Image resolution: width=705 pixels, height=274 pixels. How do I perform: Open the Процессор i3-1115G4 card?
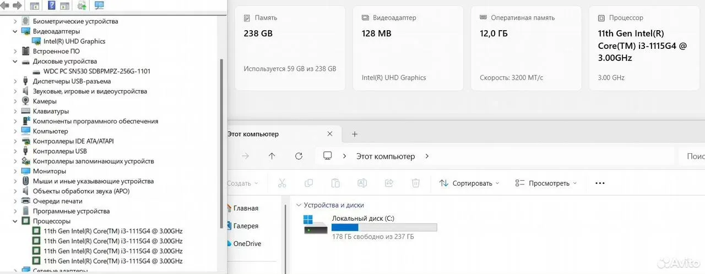tap(644, 48)
